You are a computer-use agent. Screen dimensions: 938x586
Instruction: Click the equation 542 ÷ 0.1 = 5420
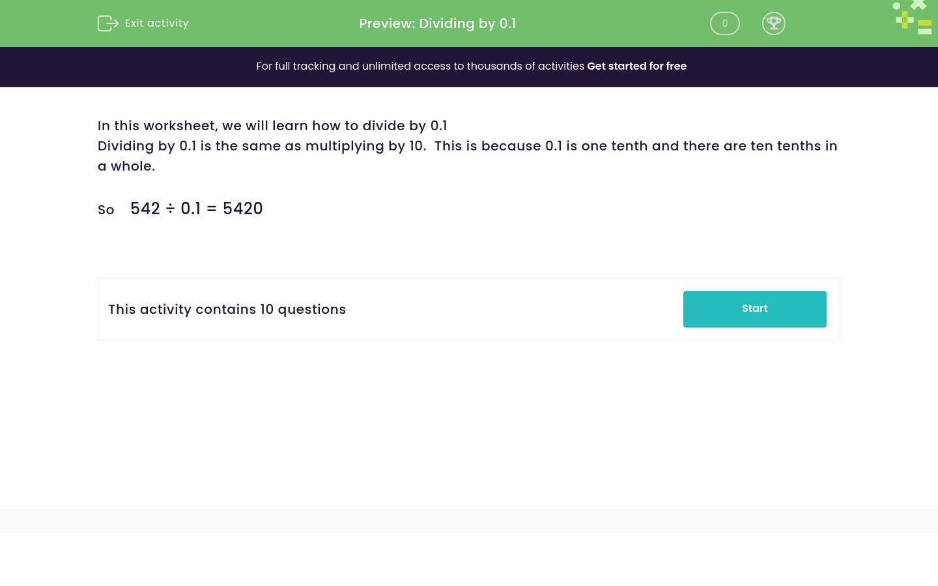(x=196, y=208)
